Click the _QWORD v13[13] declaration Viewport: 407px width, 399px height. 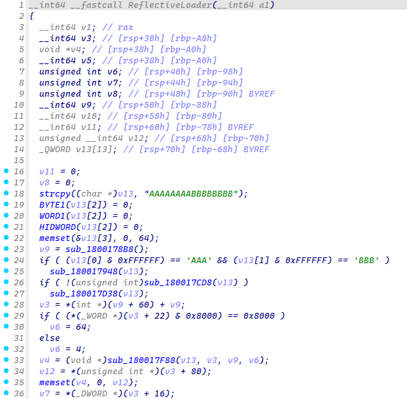click(78, 150)
